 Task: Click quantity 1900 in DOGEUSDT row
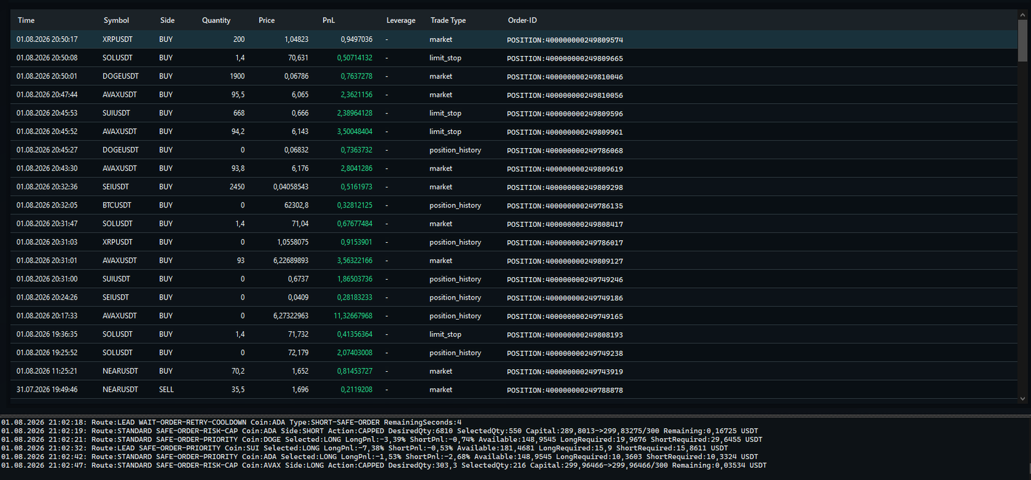point(237,76)
